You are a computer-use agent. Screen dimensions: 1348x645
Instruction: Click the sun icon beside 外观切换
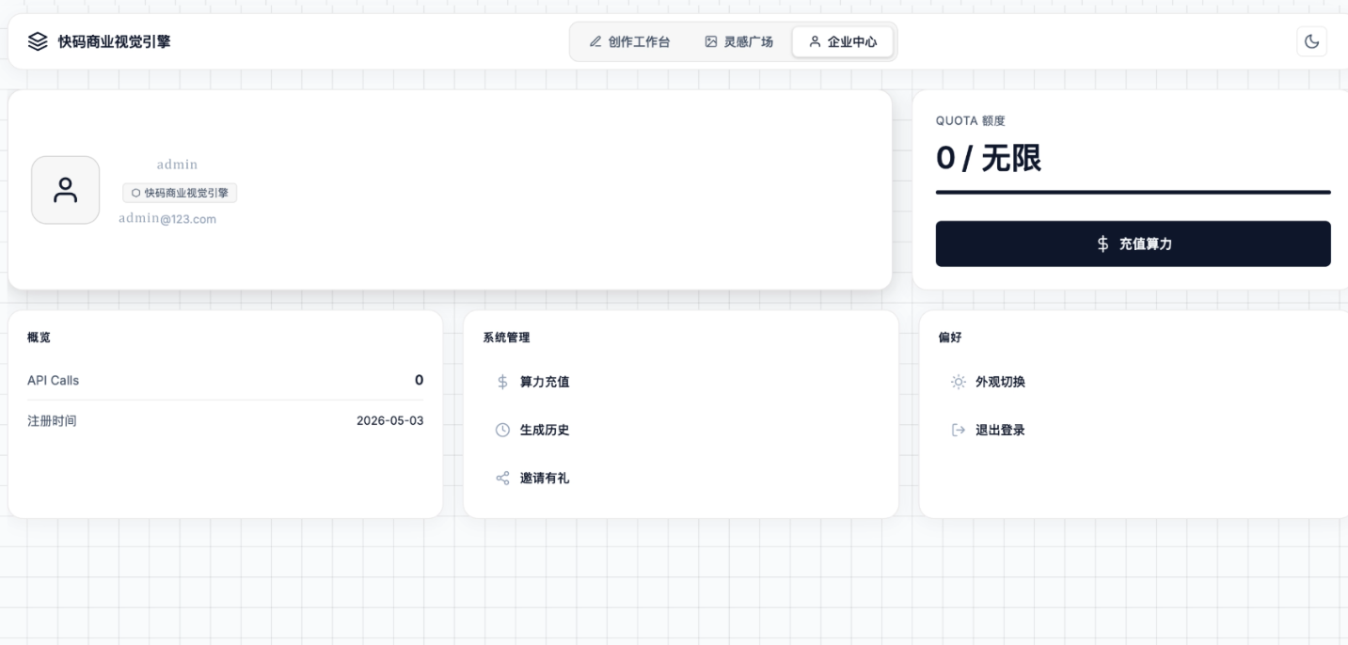tap(958, 382)
